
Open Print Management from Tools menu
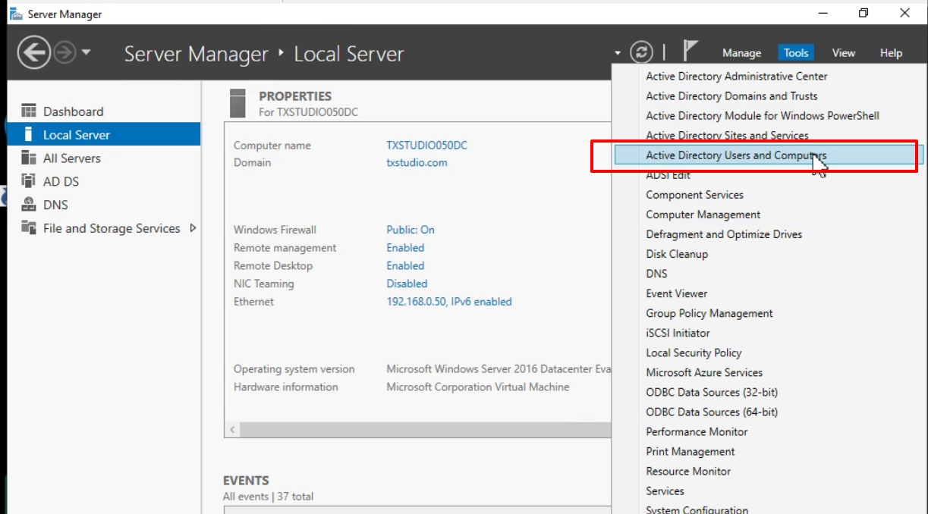tap(690, 451)
